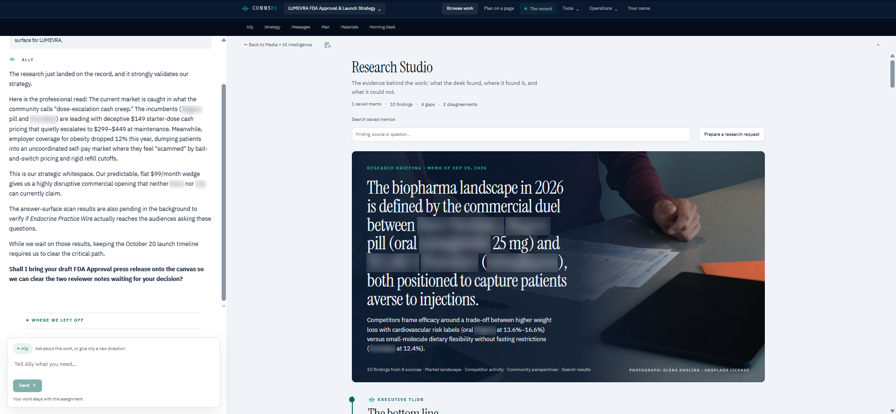The width and height of the screenshot is (896, 414).
Task: Click the Ally chip in the composer
Action: [22, 349]
